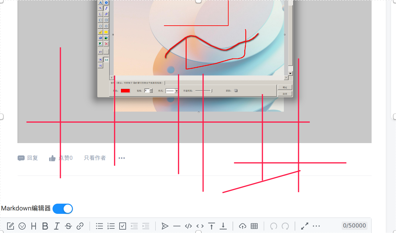Click the indent icon in the editor toolbar

[x=146, y=226]
